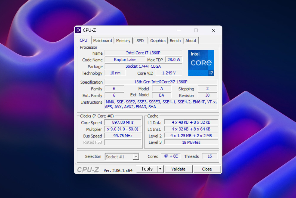Screen dimensions: 296x198
Task: Expand the Tools dropdown arrow
Action: tap(160, 169)
